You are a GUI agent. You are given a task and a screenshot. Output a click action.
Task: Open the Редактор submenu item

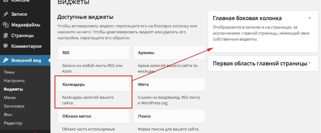tap(13, 123)
